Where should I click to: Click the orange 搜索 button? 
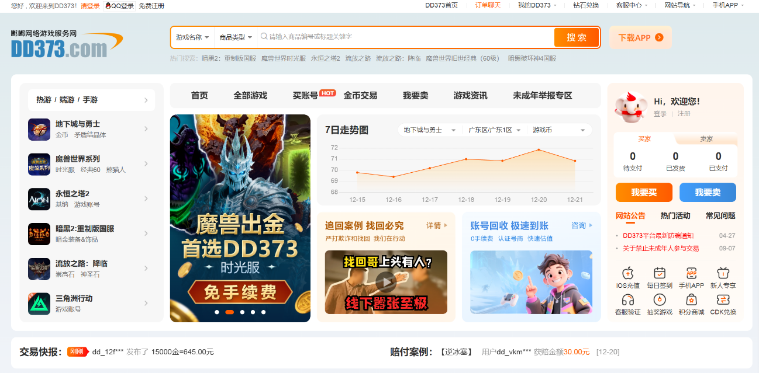[577, 36]
